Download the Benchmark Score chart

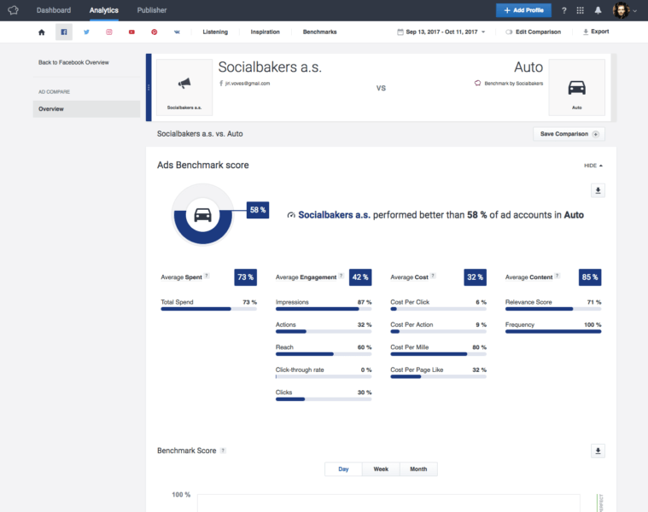pyautogui.click(x=598, y=451)
